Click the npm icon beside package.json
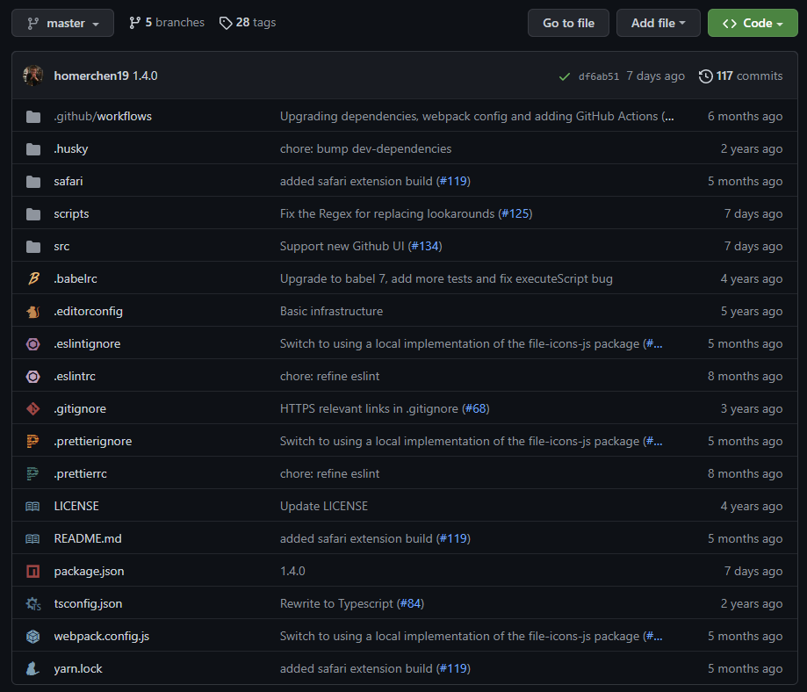807x692 pixels. point(33,571)
